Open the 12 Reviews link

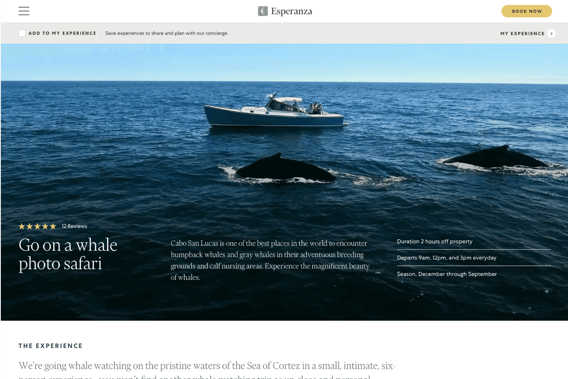click(74, 226)
